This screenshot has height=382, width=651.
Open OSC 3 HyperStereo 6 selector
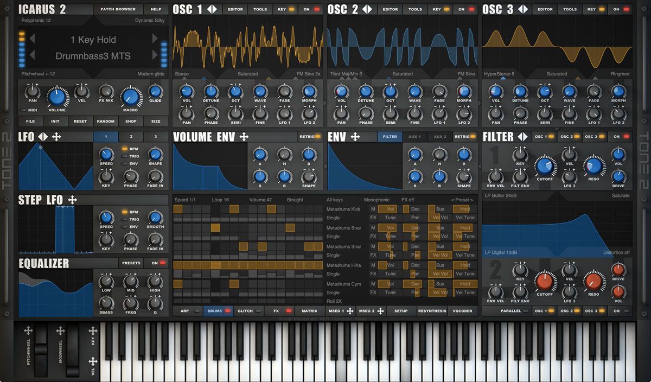[499, 74]
